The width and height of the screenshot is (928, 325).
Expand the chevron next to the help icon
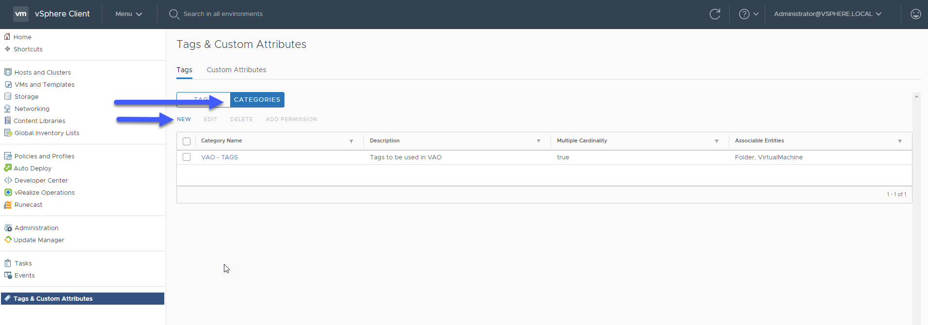click(x=756, y=14)
